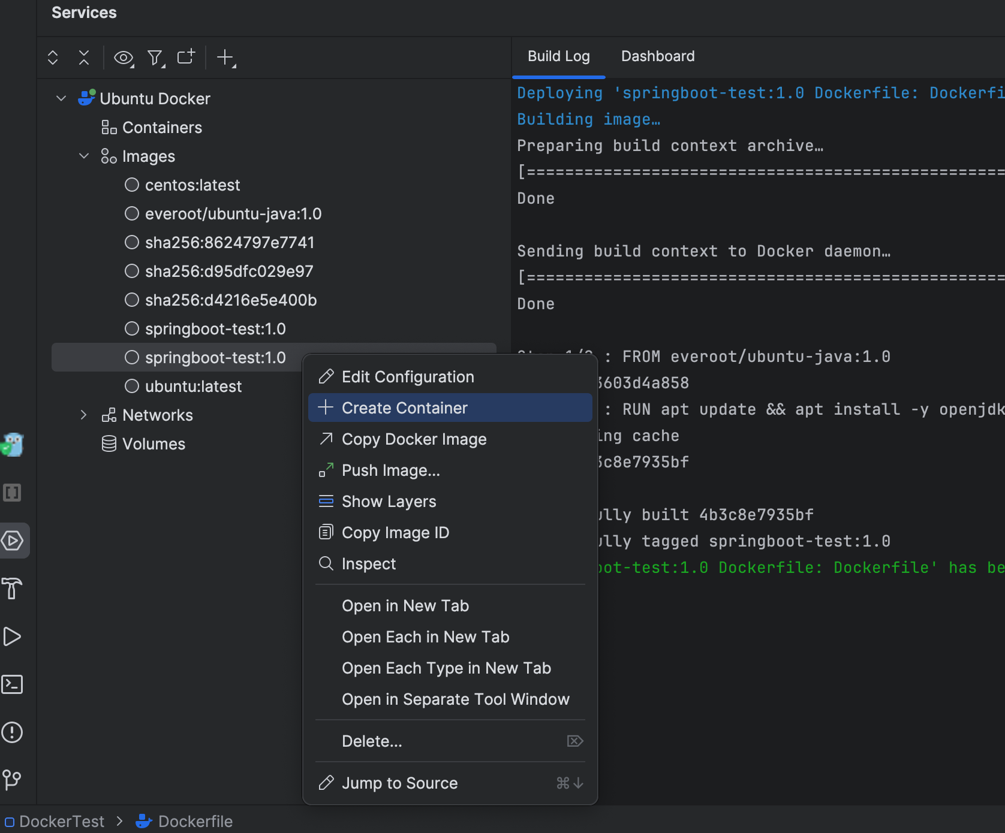The image size is (1005, 833).
Task: Click the 'tagged springboot-test:1.0' log line
Action: pyautogui.click(x=744, y=541)
